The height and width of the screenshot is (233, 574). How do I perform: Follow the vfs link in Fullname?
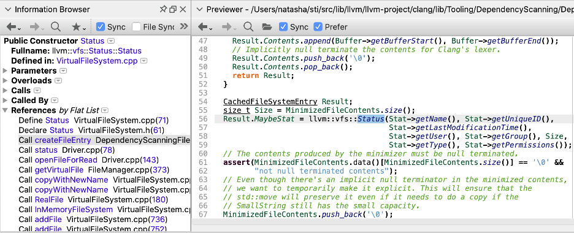78,51
